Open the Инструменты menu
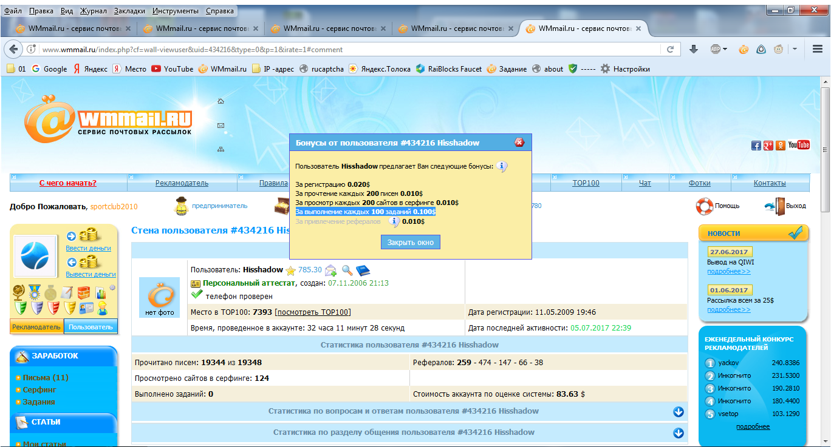Screen dimensions: 831x447 pyautogui.click(x=176, y=11)
